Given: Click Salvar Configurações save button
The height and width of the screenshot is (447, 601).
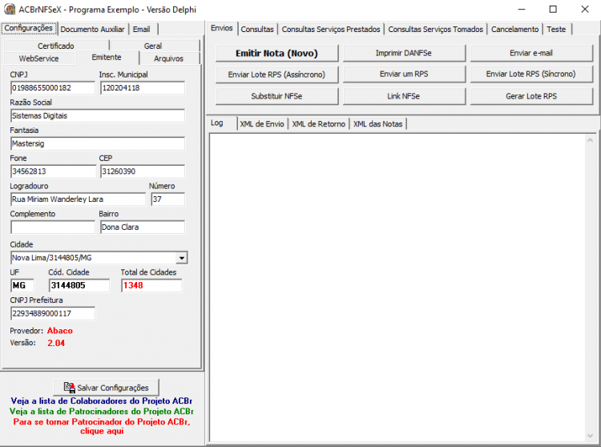Looking at the screenshot, I should tap(106, 388).
